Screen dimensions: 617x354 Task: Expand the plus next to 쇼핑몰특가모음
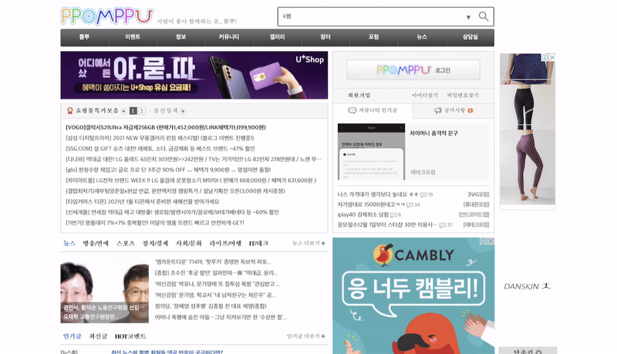(x=123, y=111)
